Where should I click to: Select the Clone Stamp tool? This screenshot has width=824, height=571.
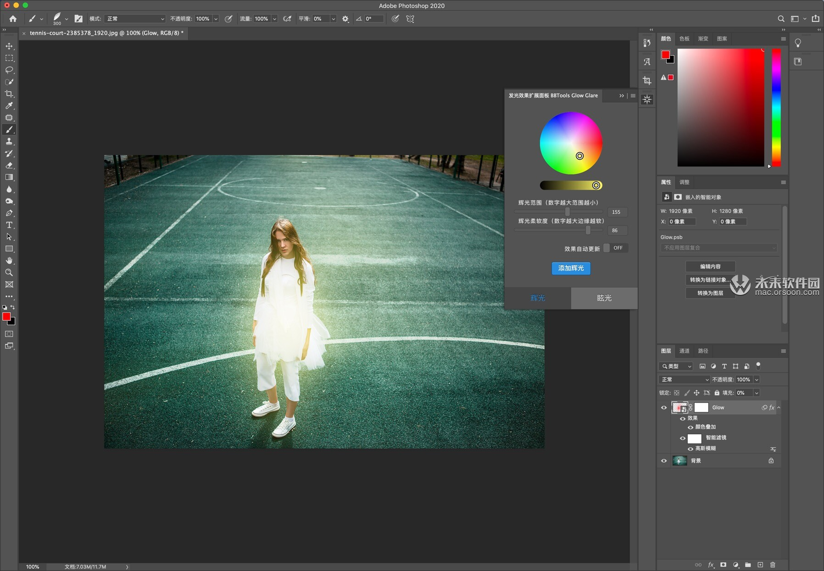point(9,142)
